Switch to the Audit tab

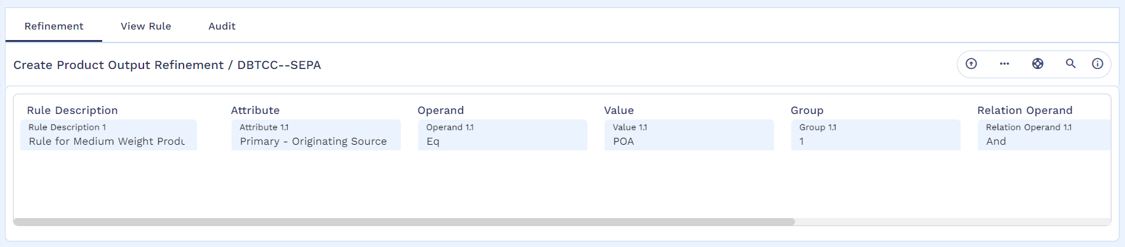coord(222,26)
